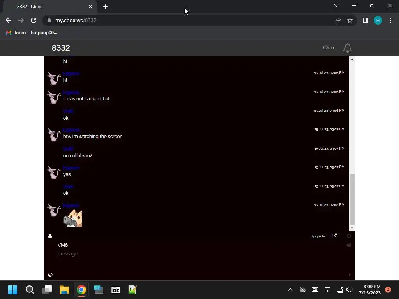
Task: Click the user profile icon above the name field
Action: coord(50,236)
